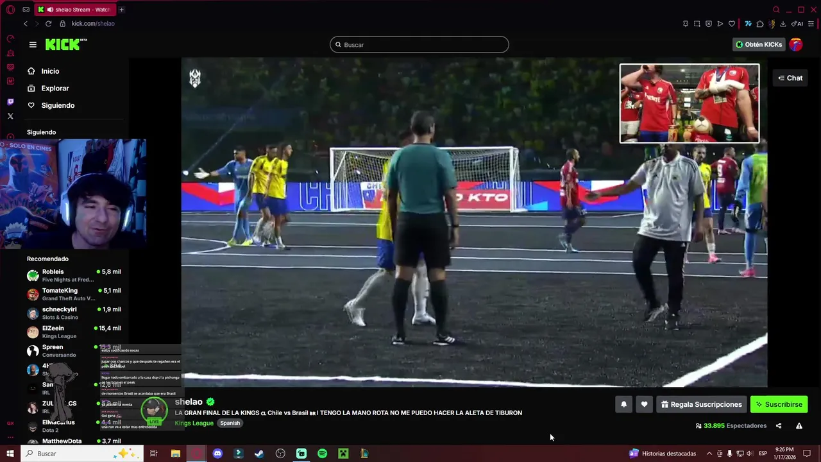Open the Minecraft taskbar icon
Image resolution: width=821 pixels, height=462 pixels.
343,454
